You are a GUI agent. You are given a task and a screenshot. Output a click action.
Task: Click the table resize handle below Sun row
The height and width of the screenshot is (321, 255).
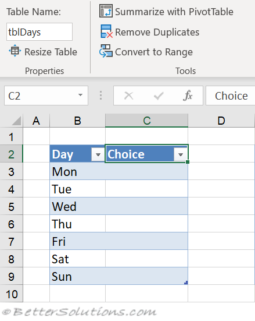click(186, 283)
